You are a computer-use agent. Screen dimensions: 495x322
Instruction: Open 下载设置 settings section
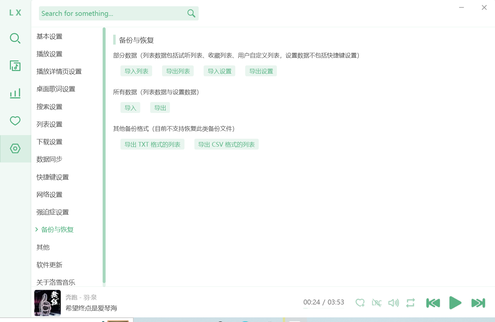tap(49, 142)
